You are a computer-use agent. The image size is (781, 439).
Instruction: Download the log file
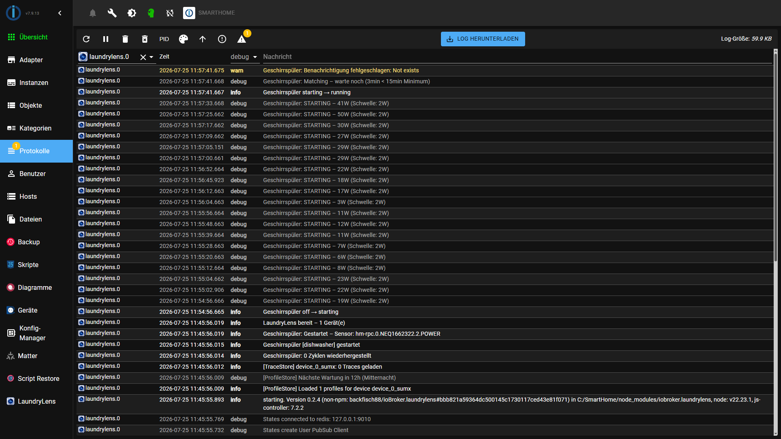tap(483, 39)
